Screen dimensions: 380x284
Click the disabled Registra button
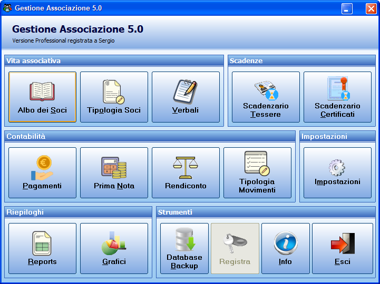pos(235,248)
